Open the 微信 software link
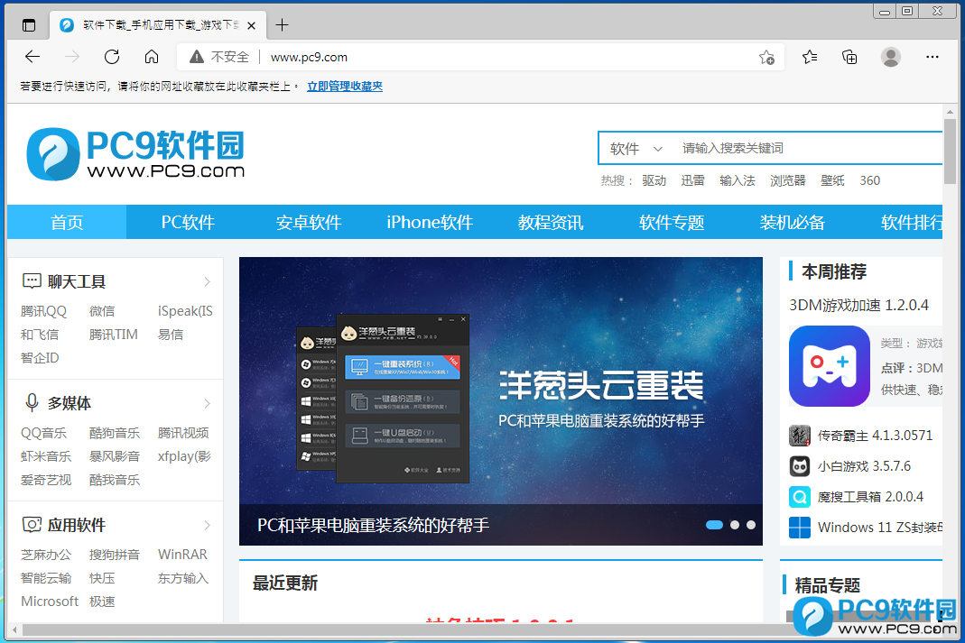Screen dimensions: 965x643 [101, 311]
